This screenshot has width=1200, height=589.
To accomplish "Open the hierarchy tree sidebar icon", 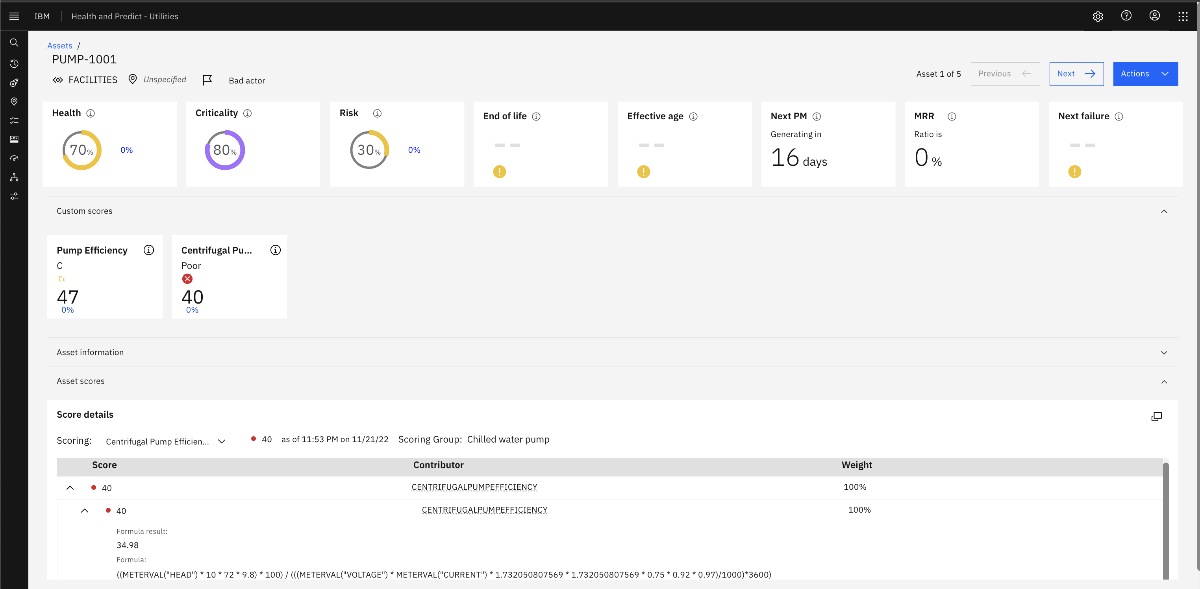I will tap(14, 178).
